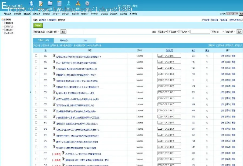Select the checkbox for row ID 553
243x166 pixels.
point(36,98)
